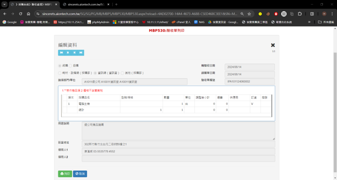
Task: Select the 自購 radio option
Action: 70,65
